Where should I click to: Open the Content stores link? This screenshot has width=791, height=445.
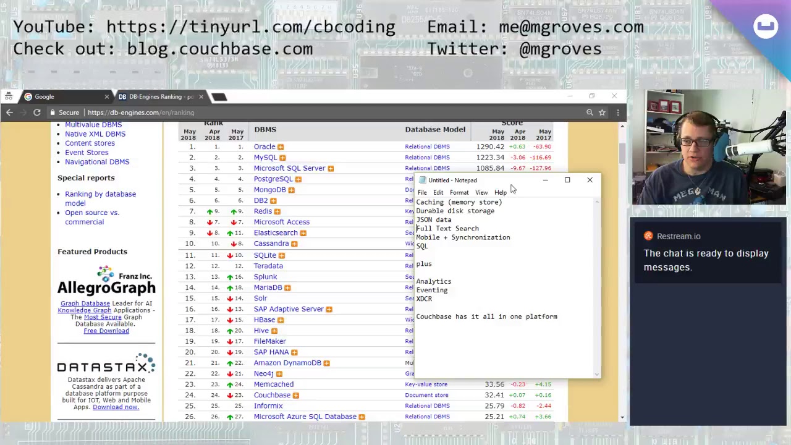tap(90, 143)
